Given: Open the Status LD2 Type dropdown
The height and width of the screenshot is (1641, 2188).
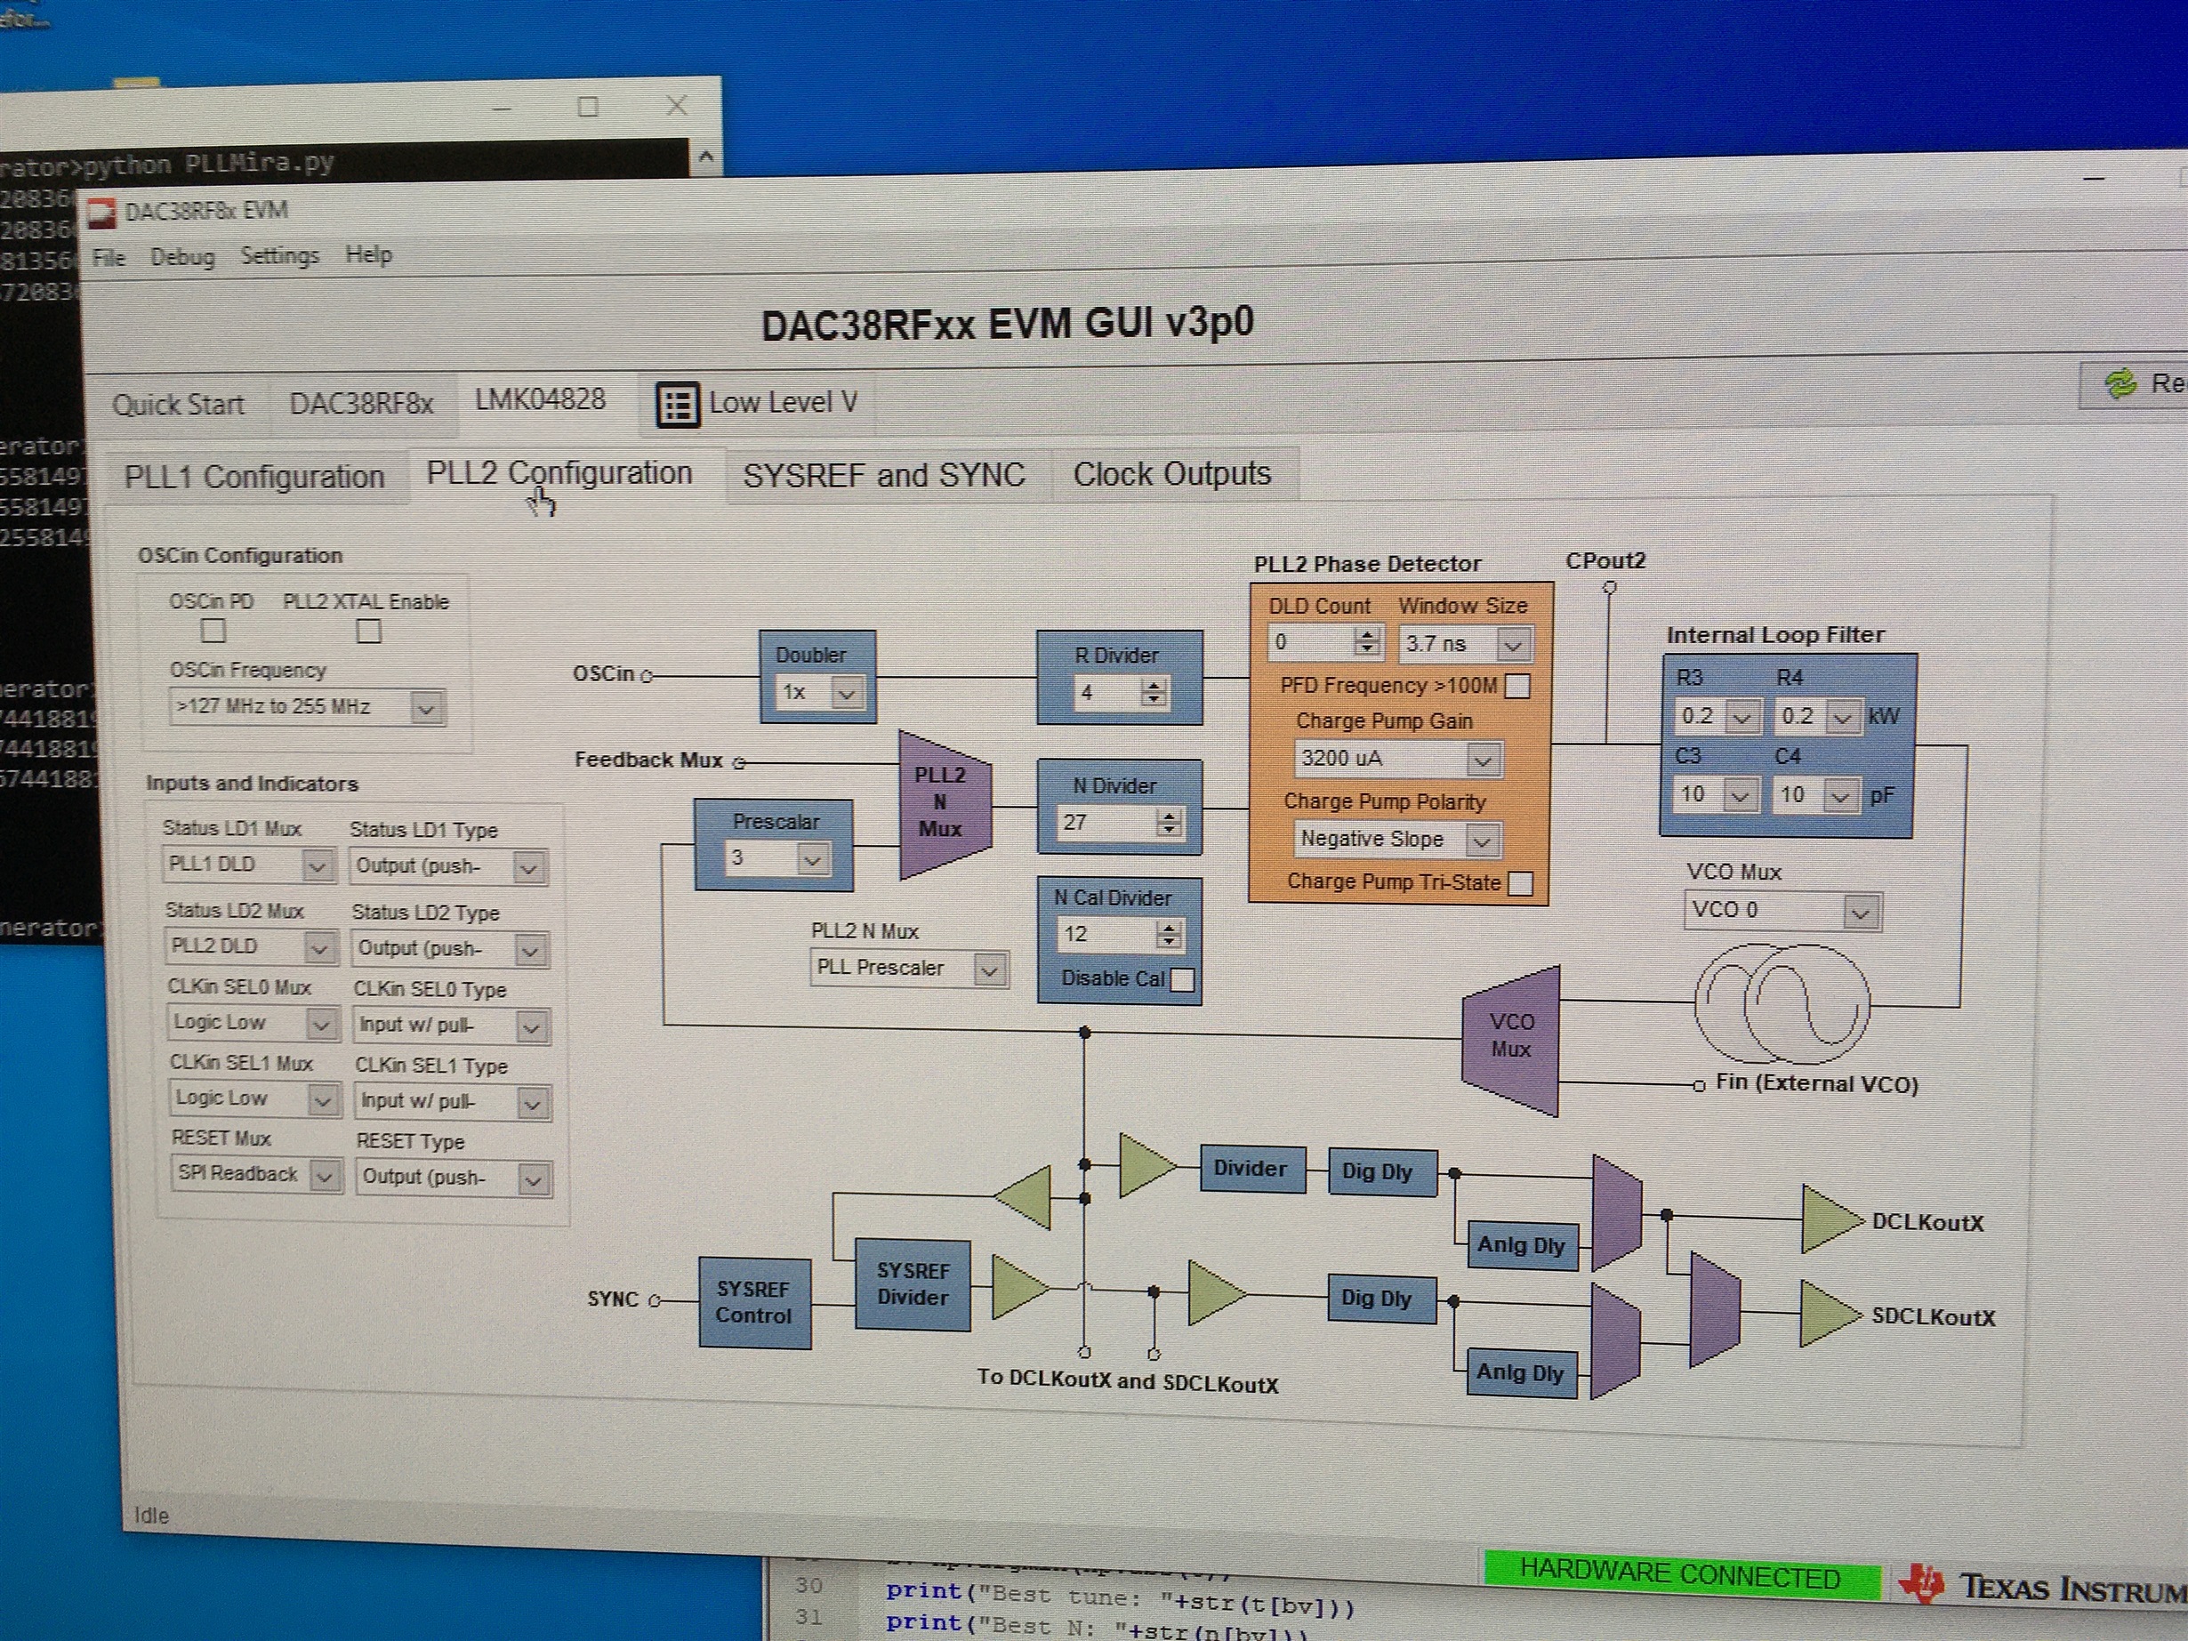Looking at the screenshot, I should [x=450, y=950].
